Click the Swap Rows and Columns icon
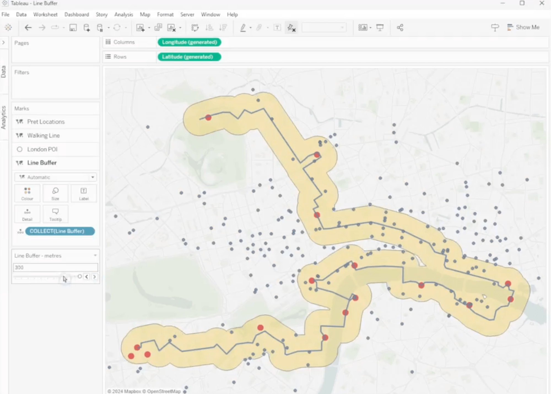The image size is (551, 394). pos(195,28)
